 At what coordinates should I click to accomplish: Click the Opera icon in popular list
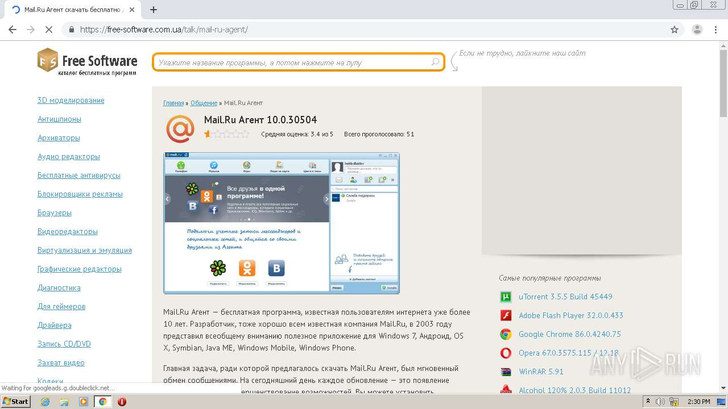click(x=506, y=353)
